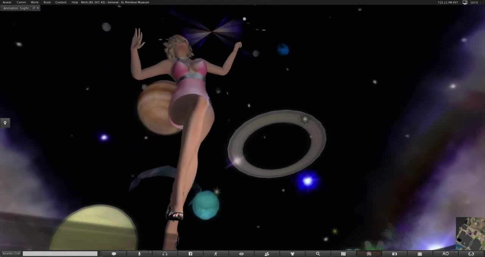The image size is (485, 257).
Task: Take a snapshot with the camera icon
Action: pos(394,254)
